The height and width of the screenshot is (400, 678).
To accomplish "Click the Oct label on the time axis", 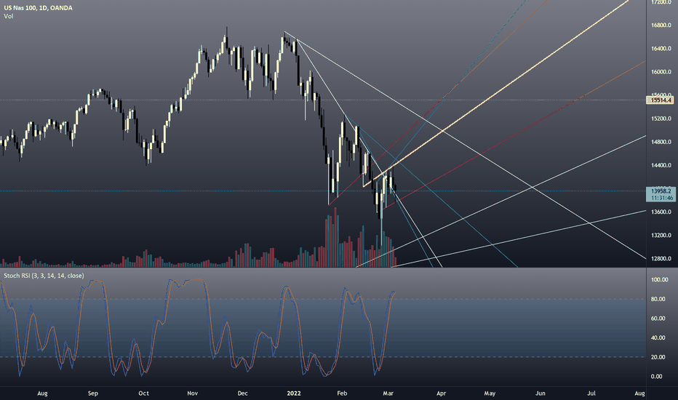I will (x=143, y=393).
